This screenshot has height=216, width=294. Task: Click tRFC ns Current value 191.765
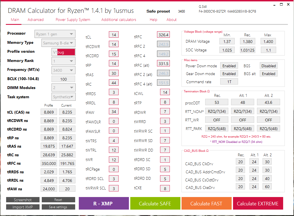coord(67,163)
